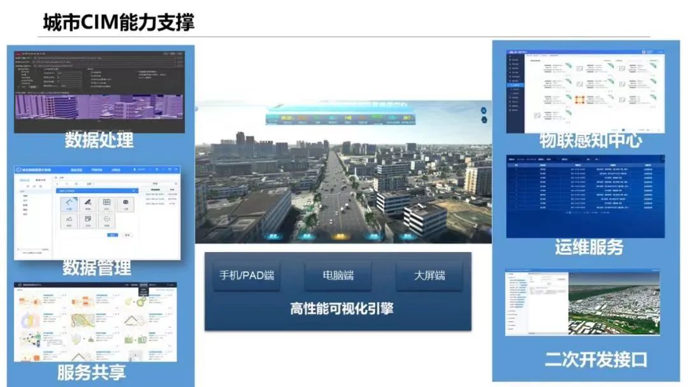Select the 电脑端 button
The image size is (688, 387).
(x=338, y=275)
